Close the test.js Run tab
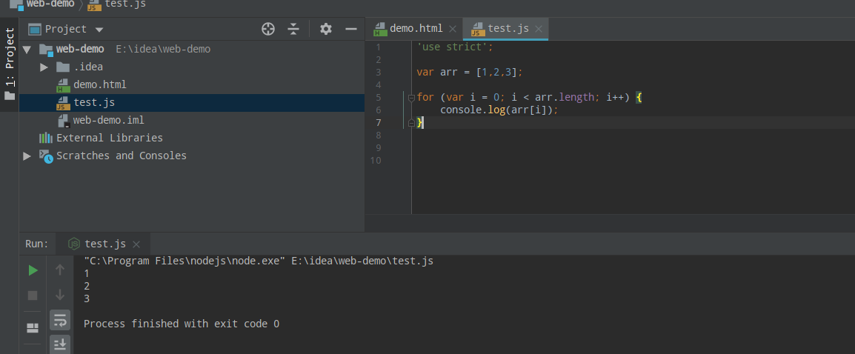Image resolution: width=855 pixels, height=354 pixels. point(136,244)
